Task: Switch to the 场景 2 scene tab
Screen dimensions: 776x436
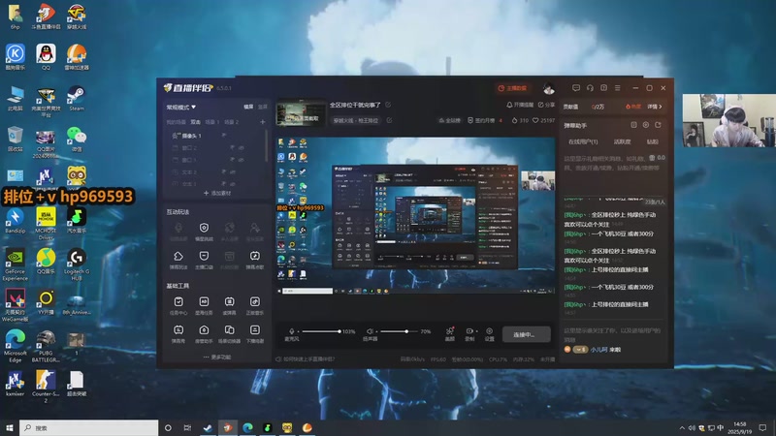Action: tap(231, 122)
